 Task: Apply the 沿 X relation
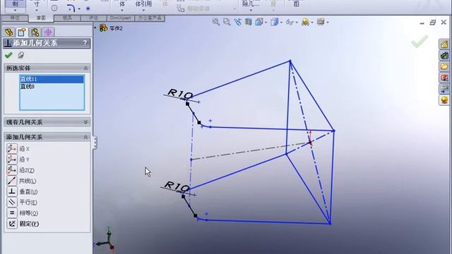[x=18, y=149]
